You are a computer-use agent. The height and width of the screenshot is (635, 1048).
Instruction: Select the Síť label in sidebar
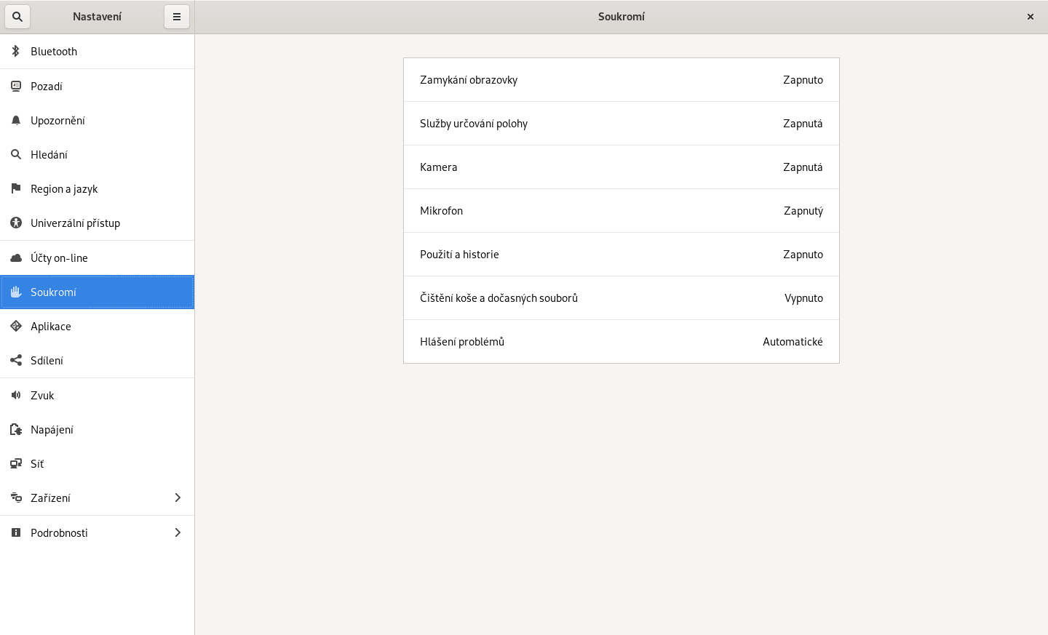pyautogui.click(x=37, y=463)
